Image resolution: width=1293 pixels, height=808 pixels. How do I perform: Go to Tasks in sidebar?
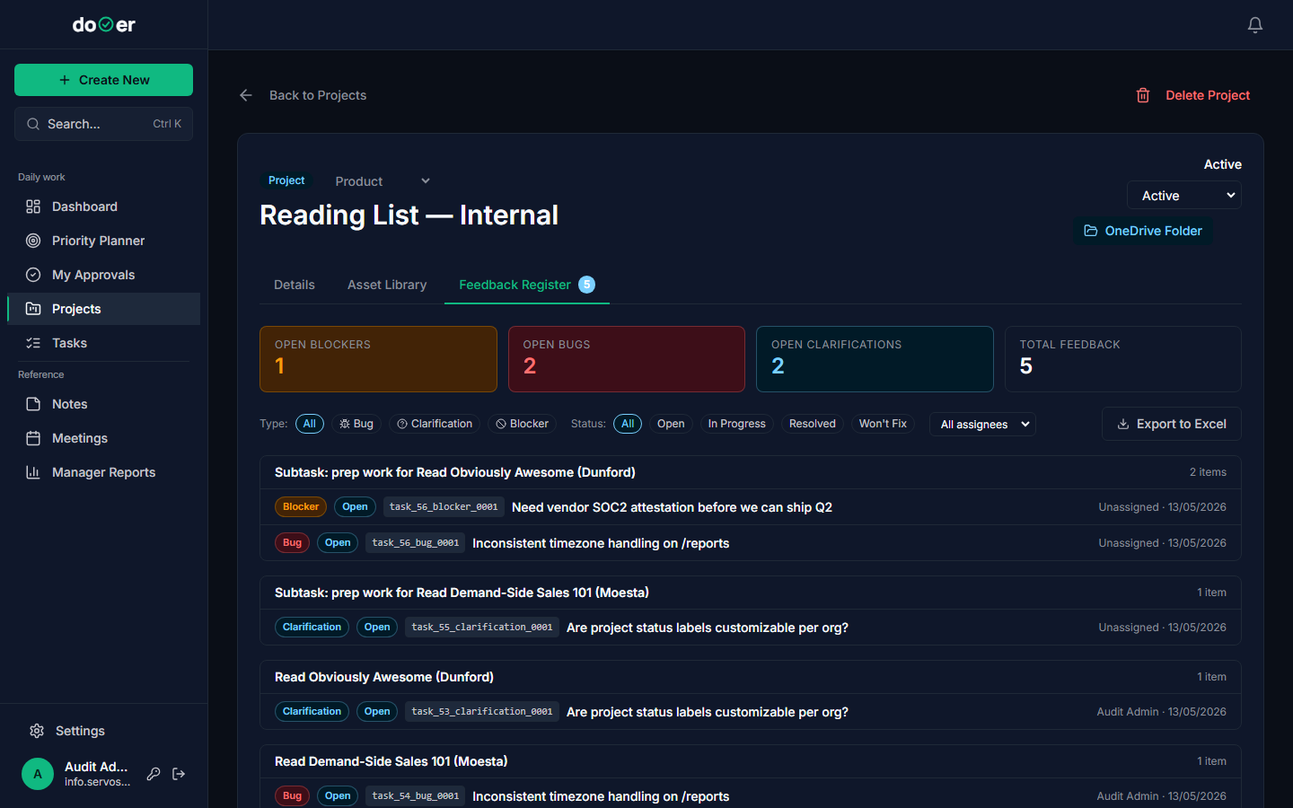(103, 343)
